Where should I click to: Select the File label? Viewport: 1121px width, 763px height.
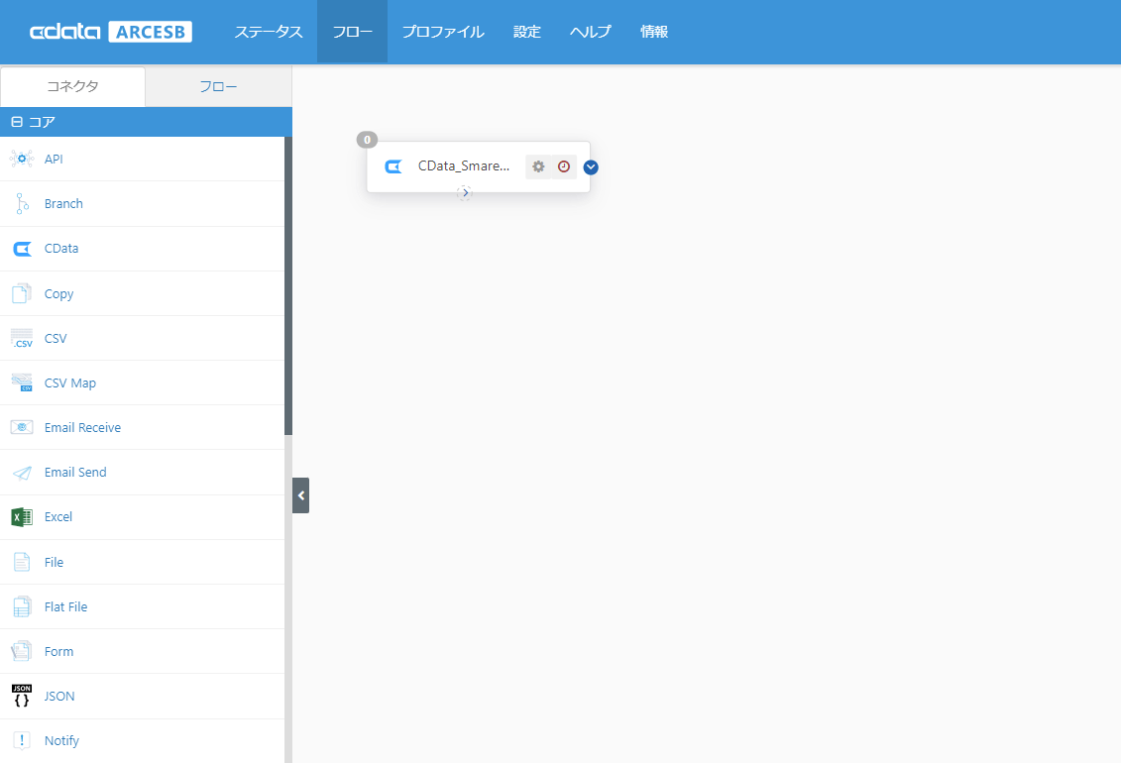click(54, 562)
